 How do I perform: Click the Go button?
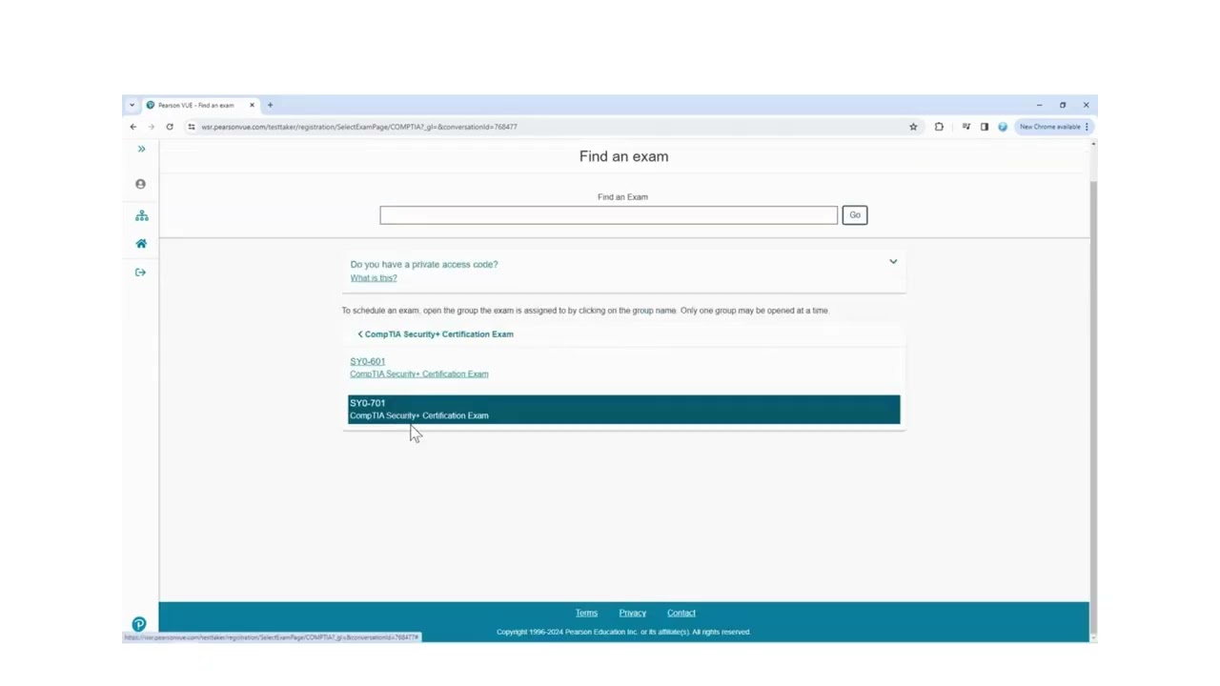coord(855,215)
